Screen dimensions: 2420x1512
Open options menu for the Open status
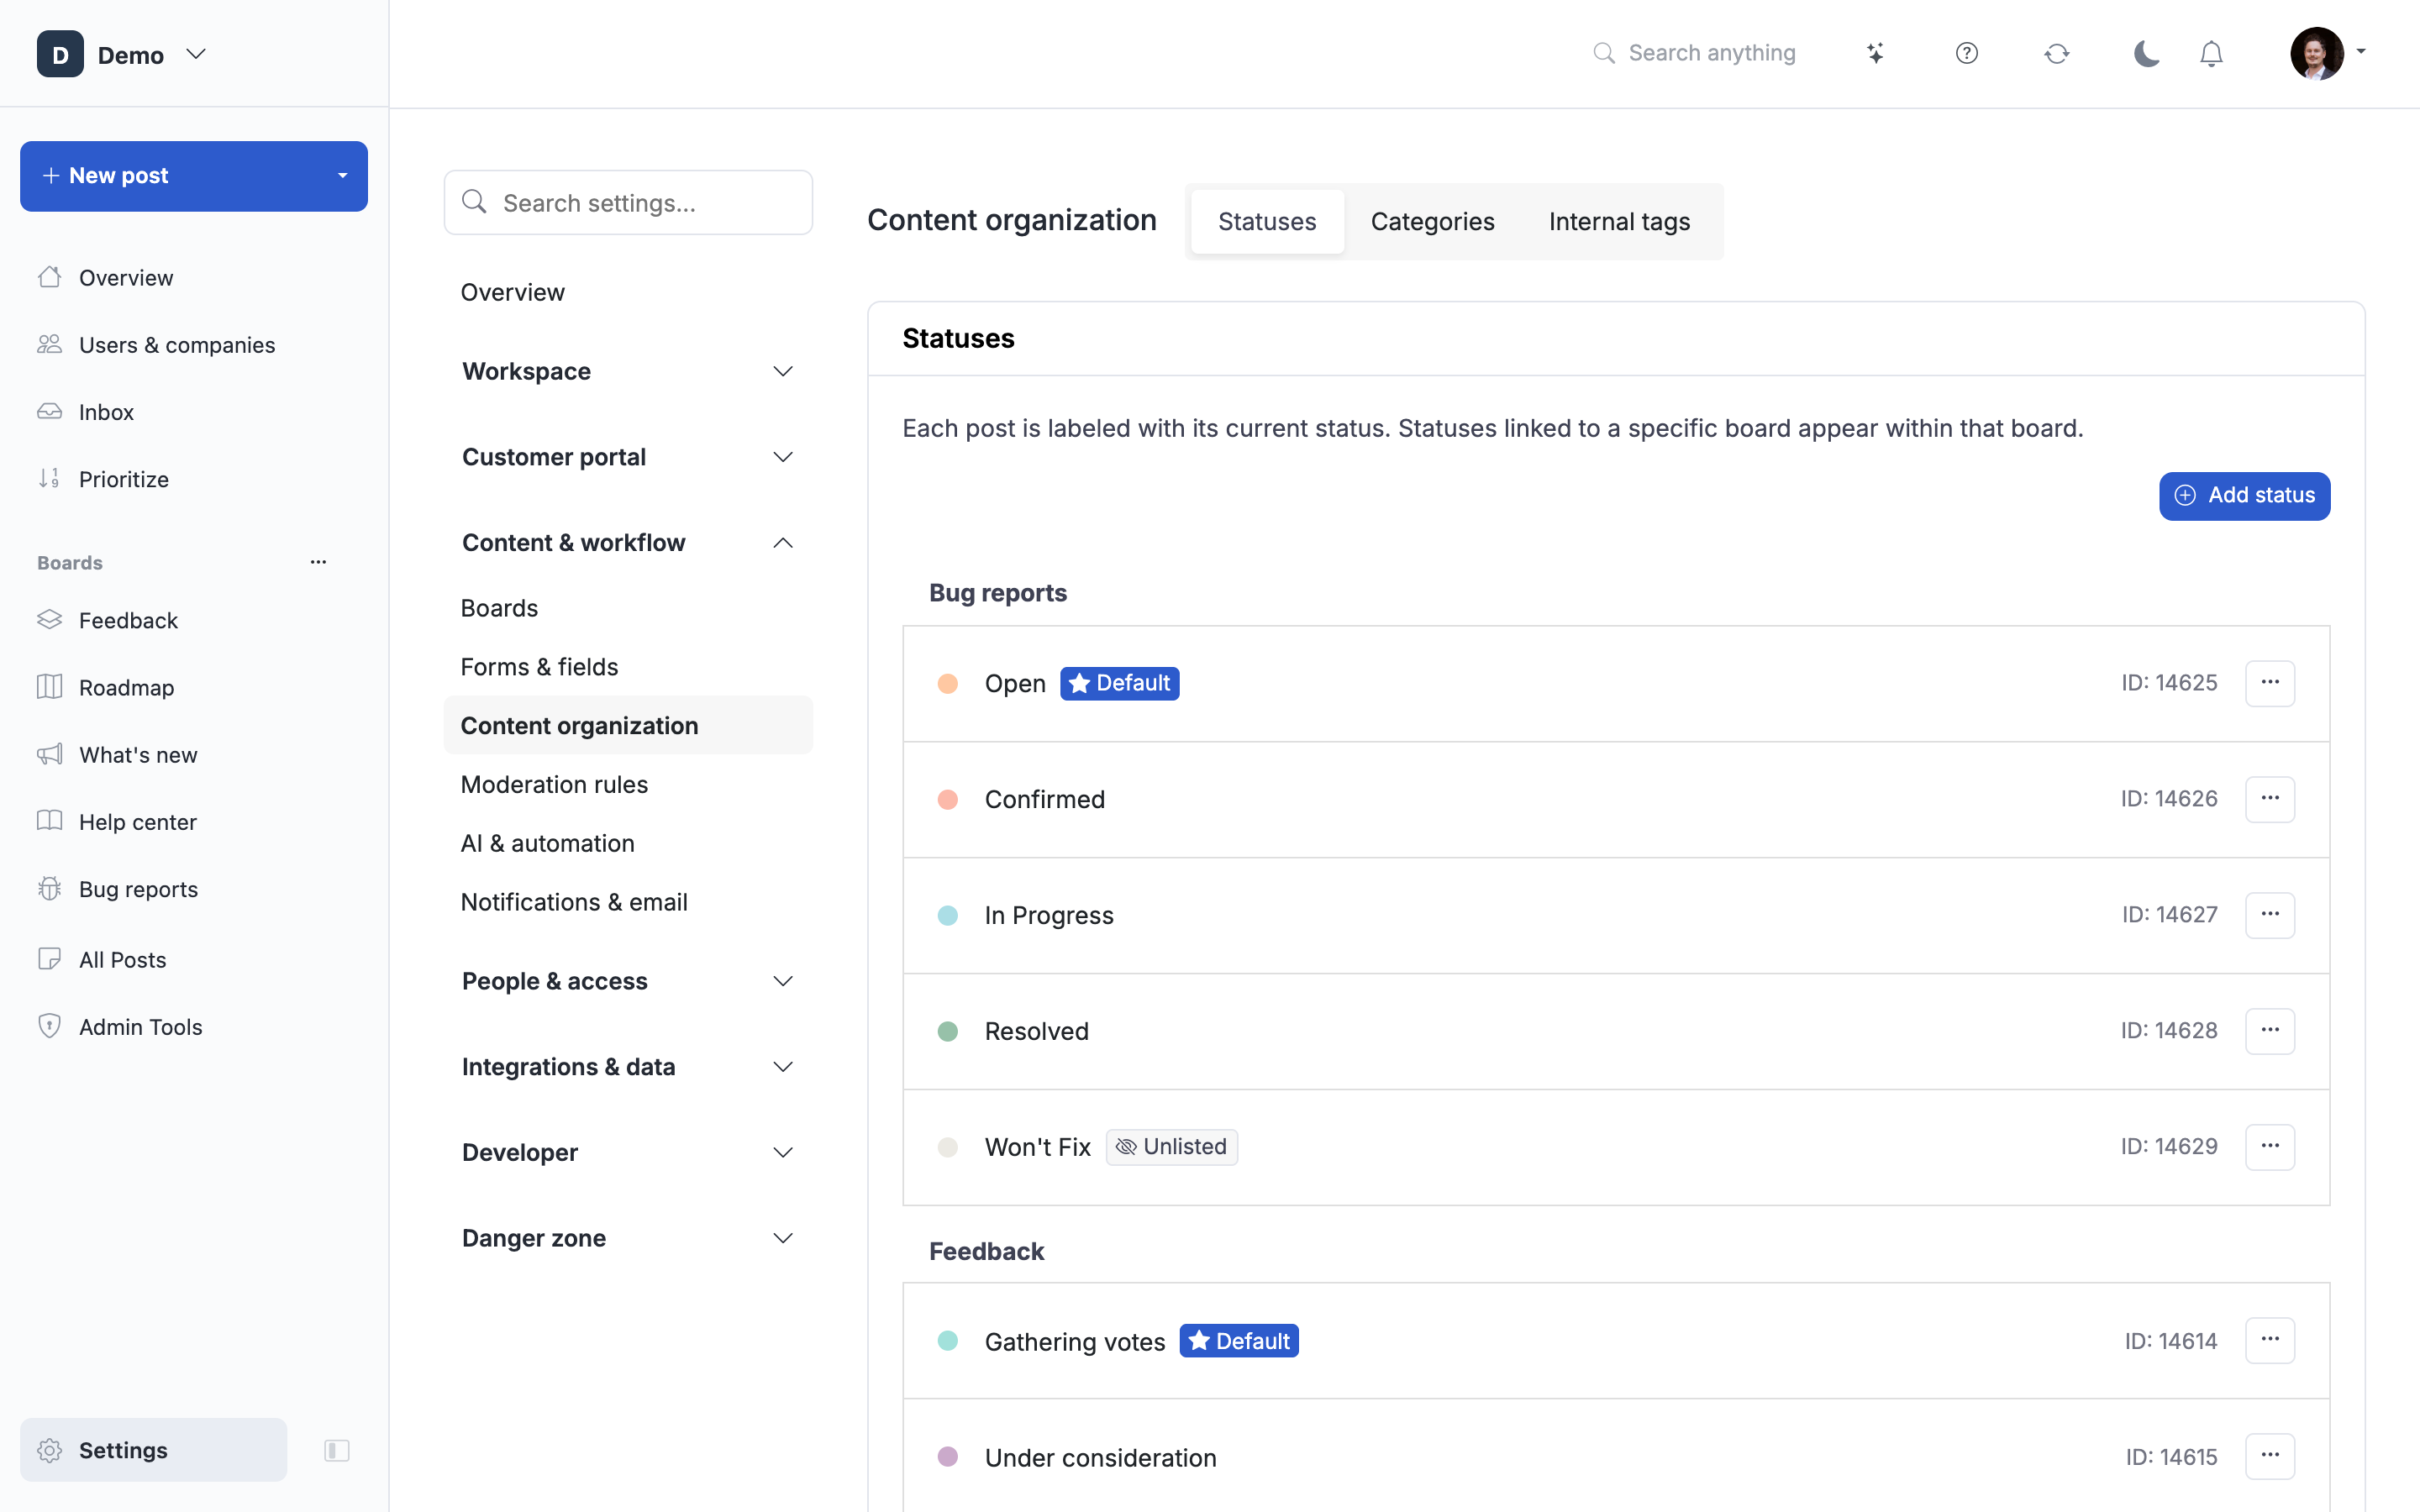[x=2269, y=683]
